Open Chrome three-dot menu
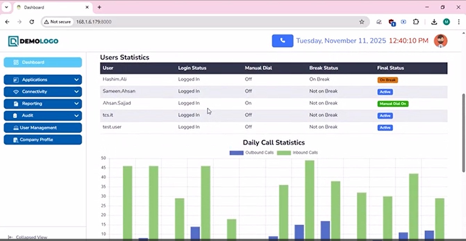 click(x=459, y=22)
